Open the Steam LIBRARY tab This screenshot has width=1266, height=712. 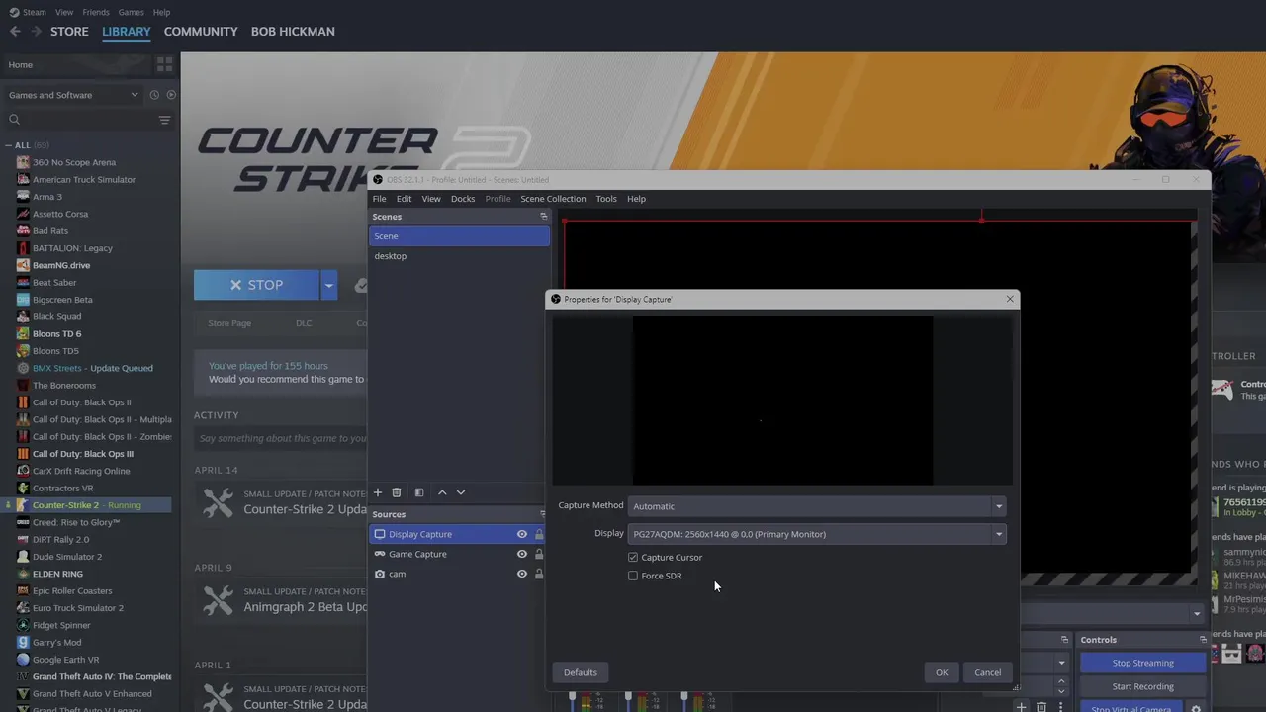point(127,32)
